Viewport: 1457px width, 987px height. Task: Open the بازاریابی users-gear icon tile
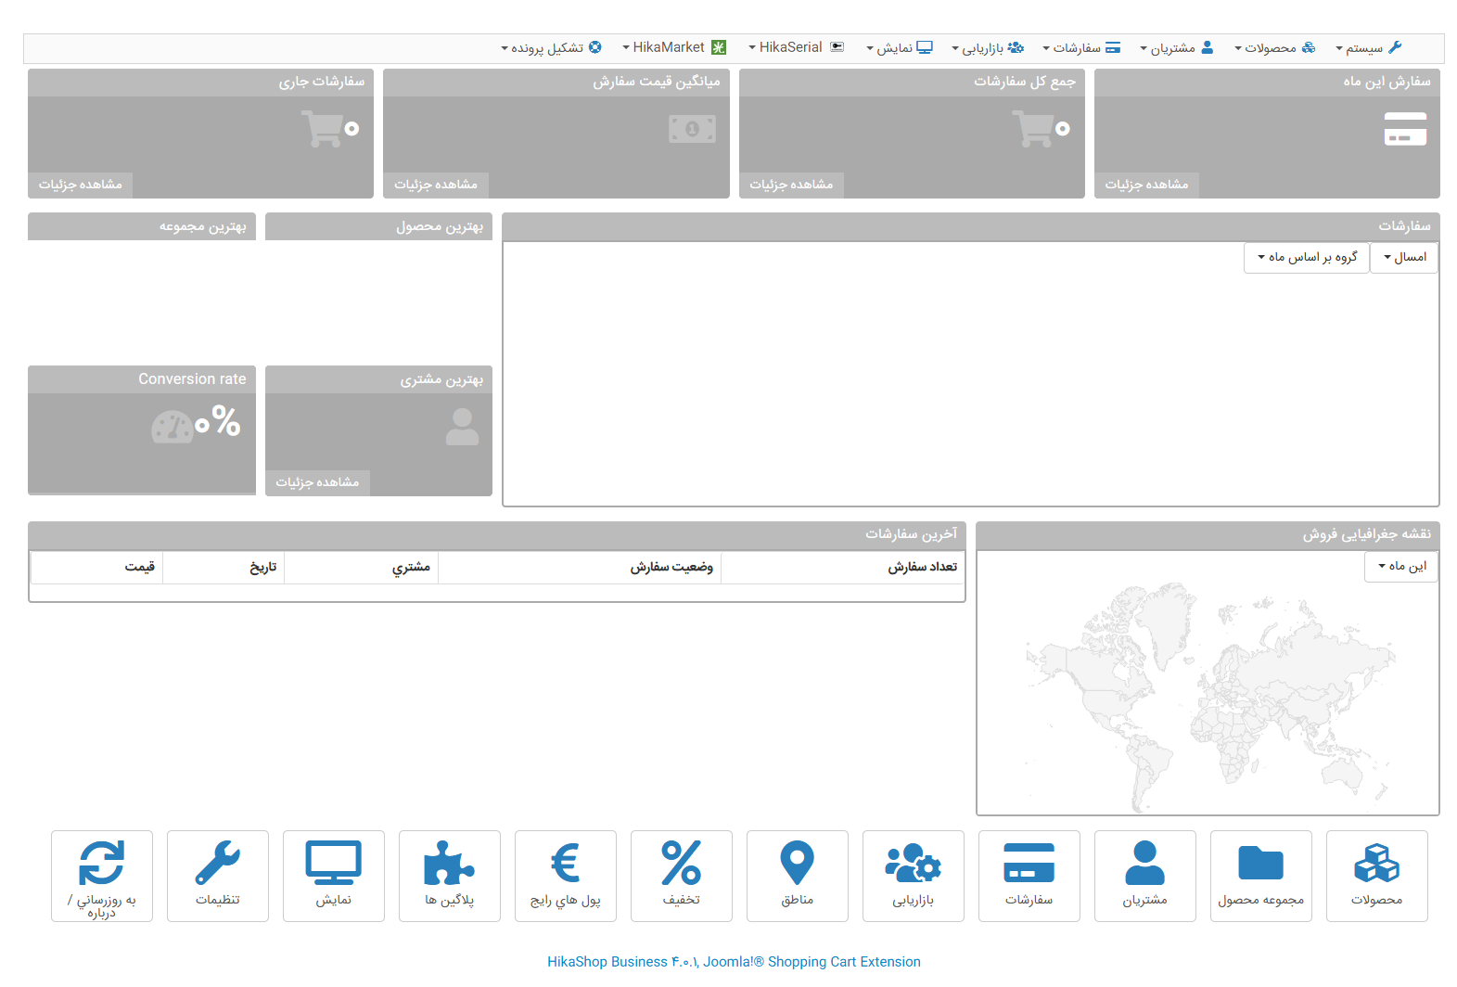pyautogui.click(x=913, y=875)
